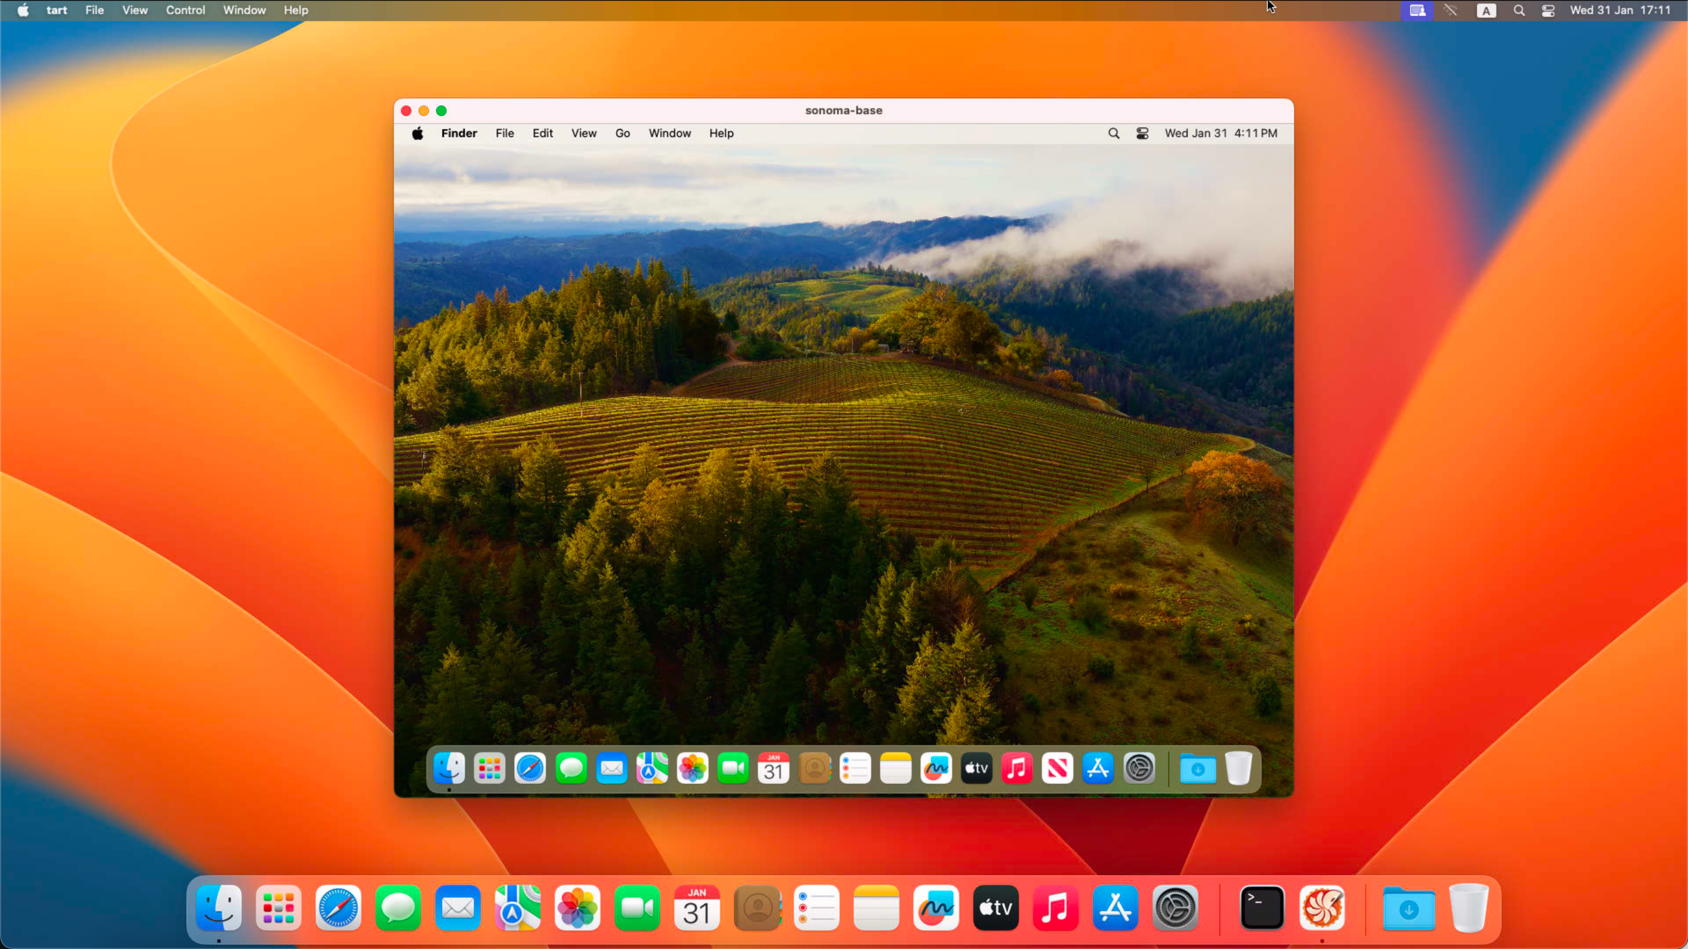1688x949 pixels.
Task: Open Contacts from the VM dock
Action: tap(815, 768)
